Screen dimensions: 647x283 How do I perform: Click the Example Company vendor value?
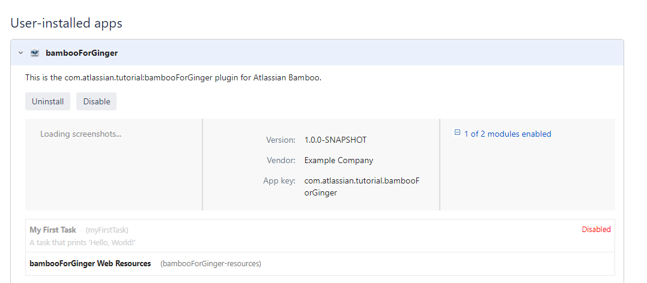pos(339,160)
